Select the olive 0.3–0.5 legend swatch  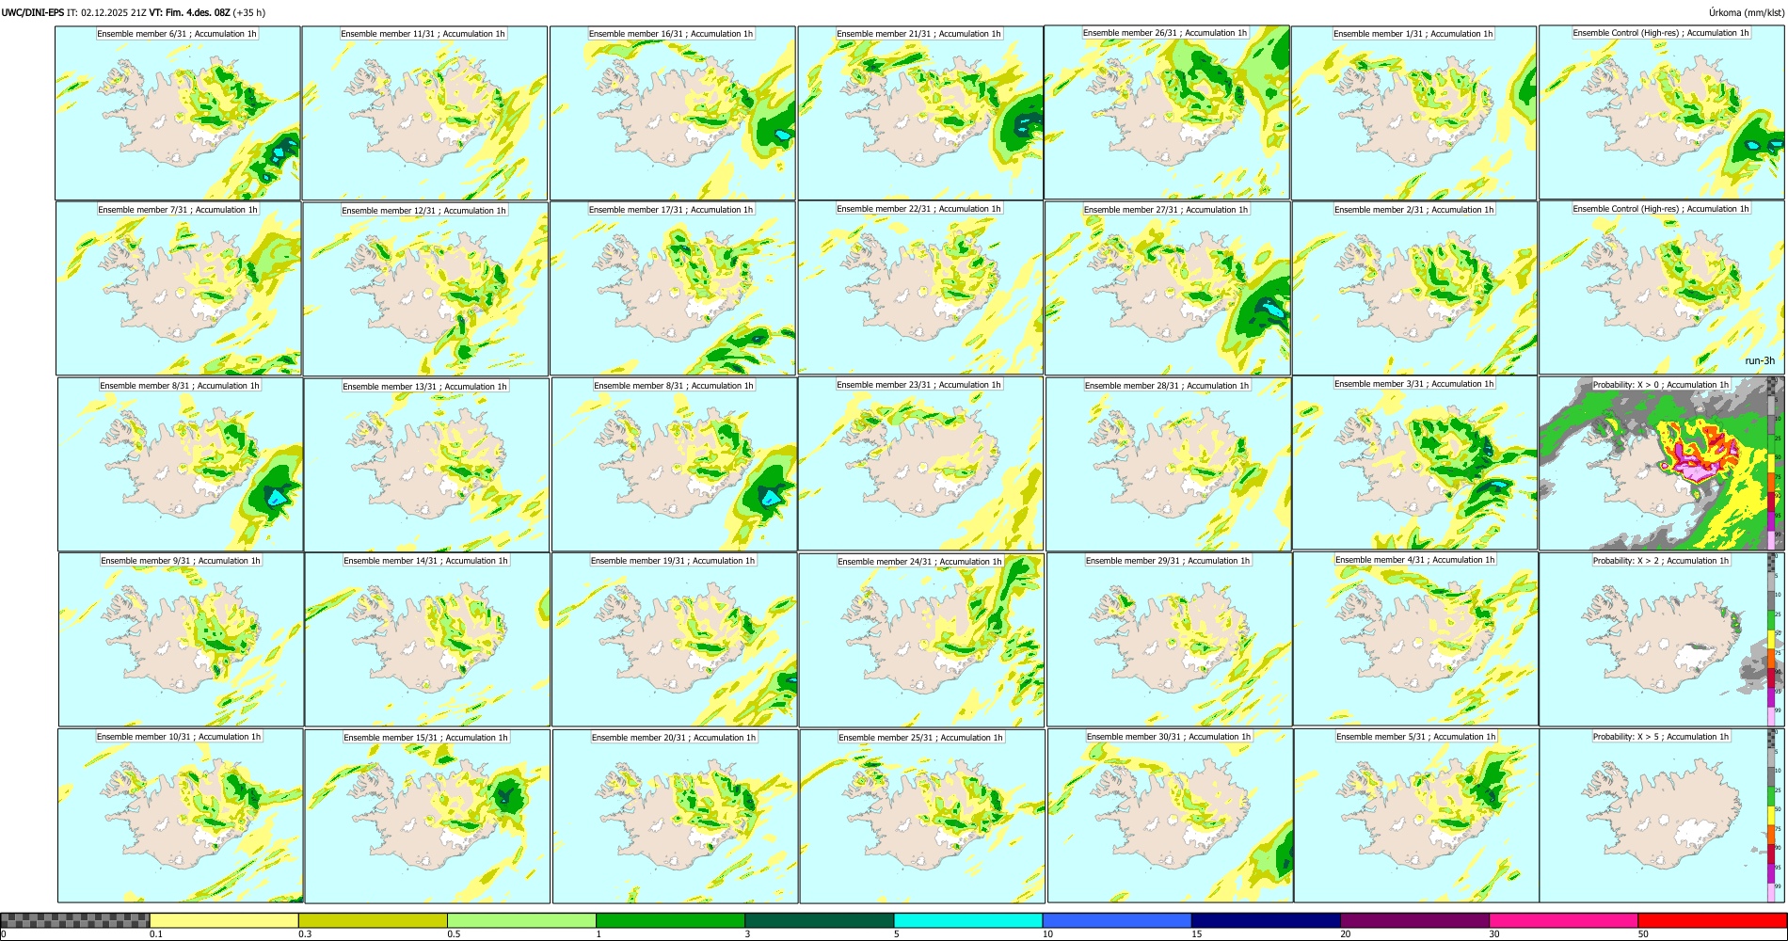(373, 920)
